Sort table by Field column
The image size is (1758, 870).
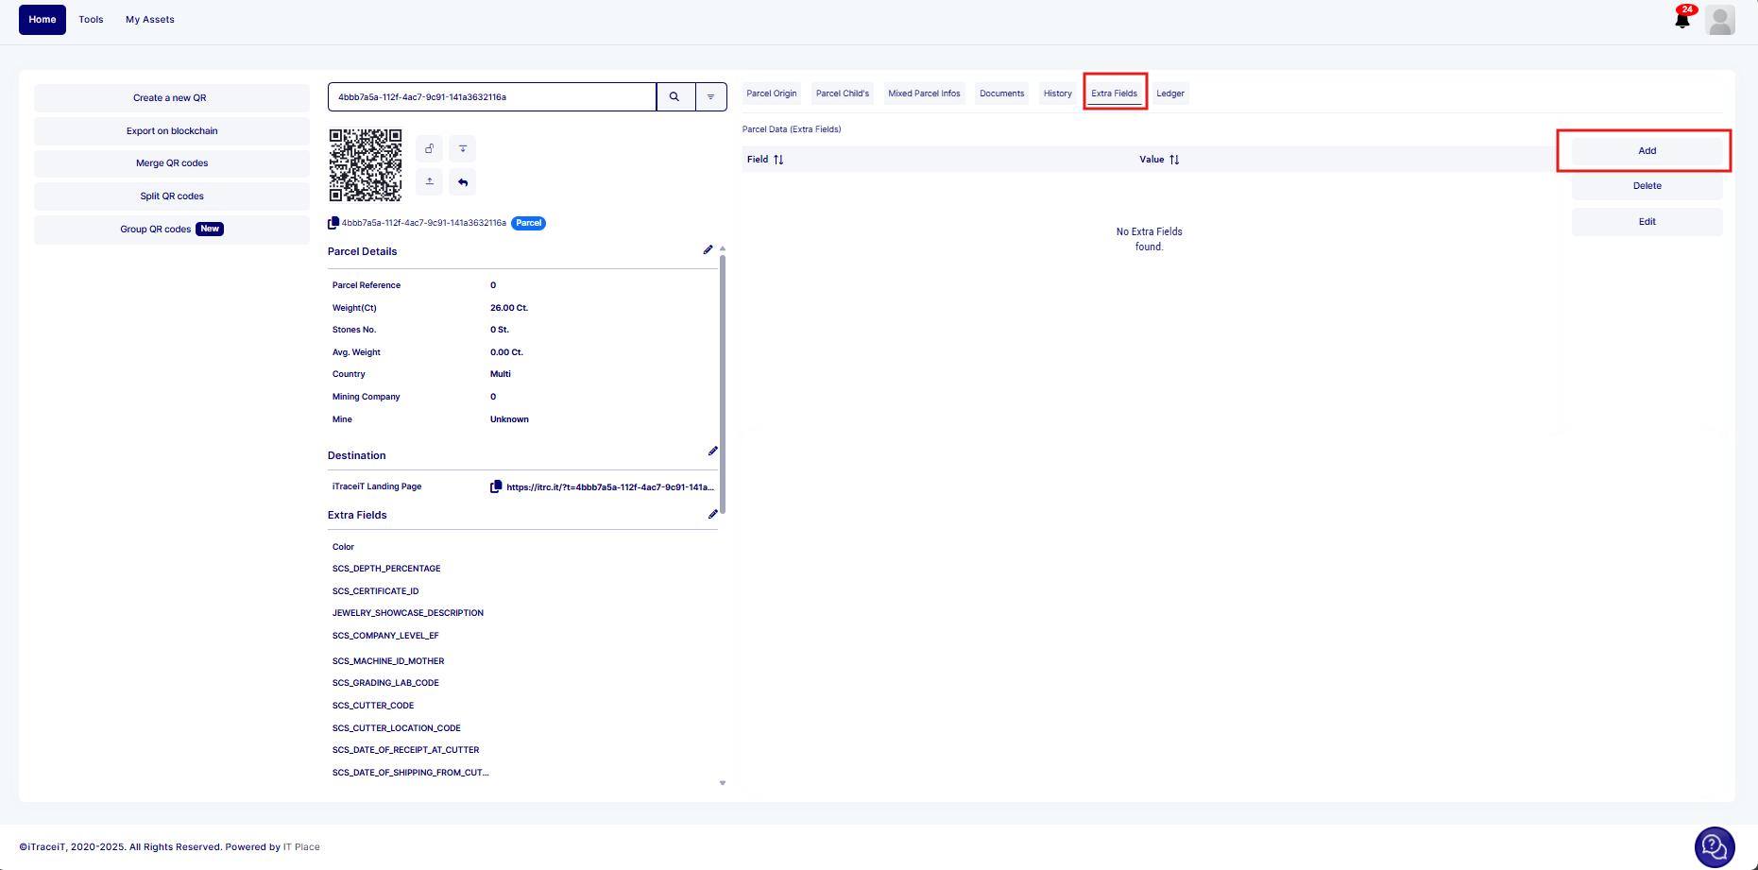(778, 160)
